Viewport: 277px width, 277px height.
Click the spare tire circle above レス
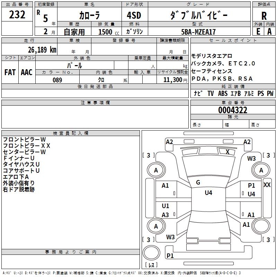pyautogui.click(x=151, y=253)
